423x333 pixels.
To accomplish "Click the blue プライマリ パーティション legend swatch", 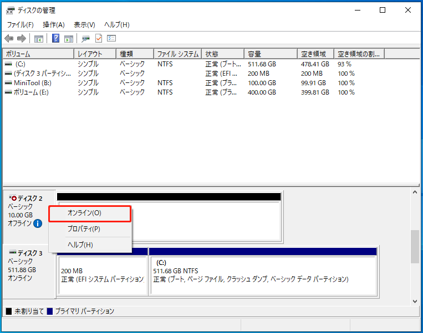I will (x=50, y=311).
